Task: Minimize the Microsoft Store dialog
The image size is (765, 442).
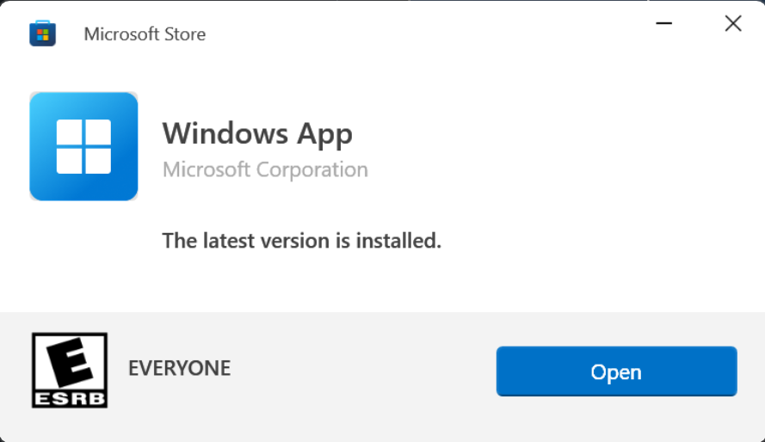Action: (x=663, y=23)
